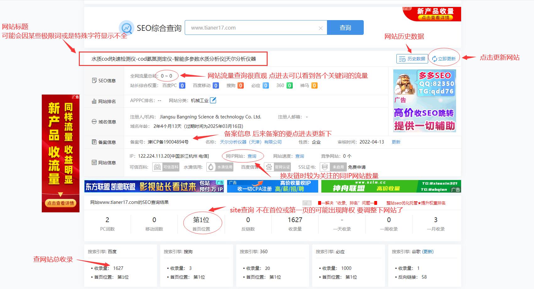
Task: Click the 百度PC weight badge 0
Action: [182, 85]
